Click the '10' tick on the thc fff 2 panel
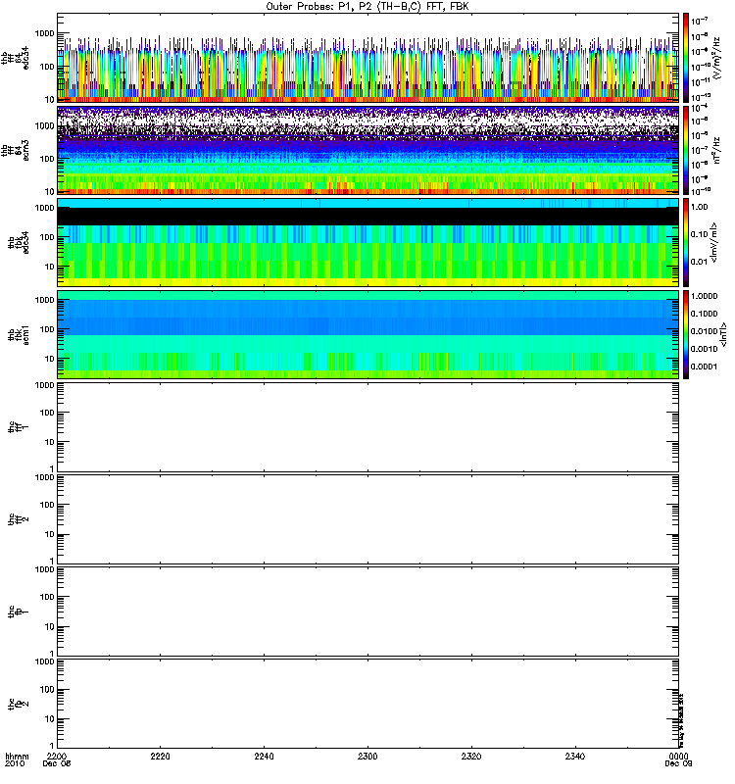Viewport: 735px width, 784px height. click(50, 534)
